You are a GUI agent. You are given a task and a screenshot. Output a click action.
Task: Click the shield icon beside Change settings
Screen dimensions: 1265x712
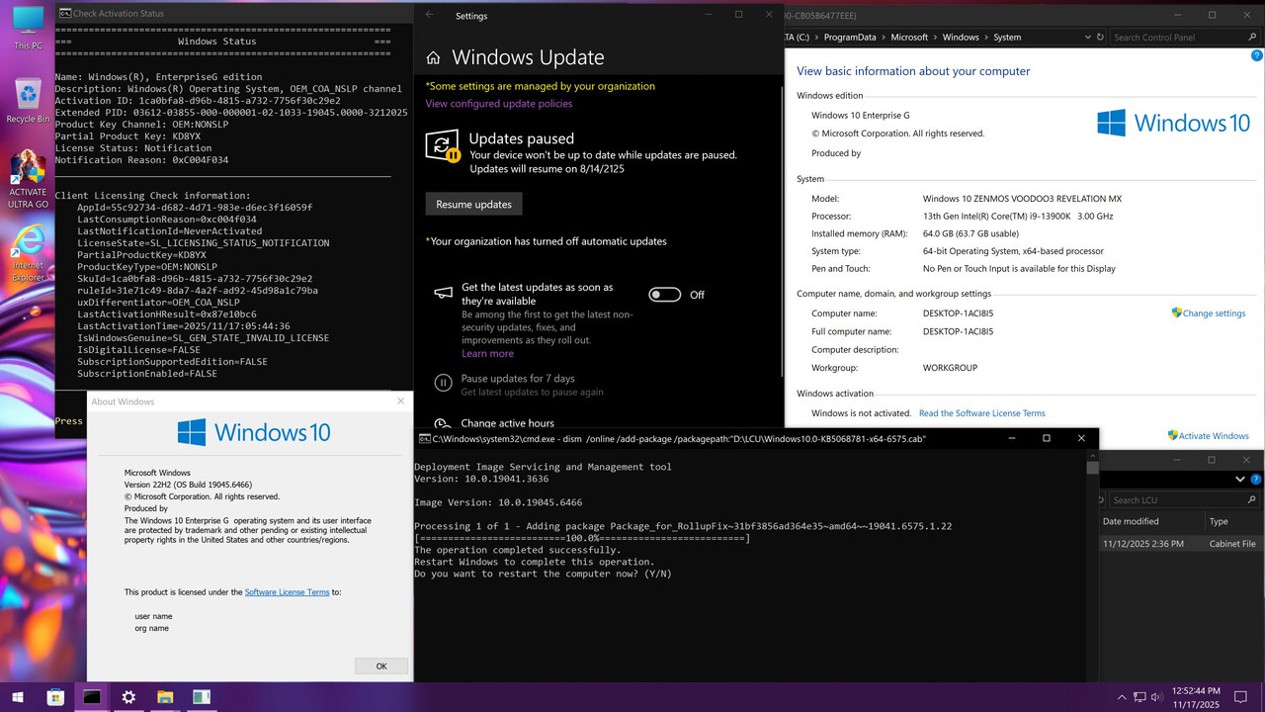1176,312
